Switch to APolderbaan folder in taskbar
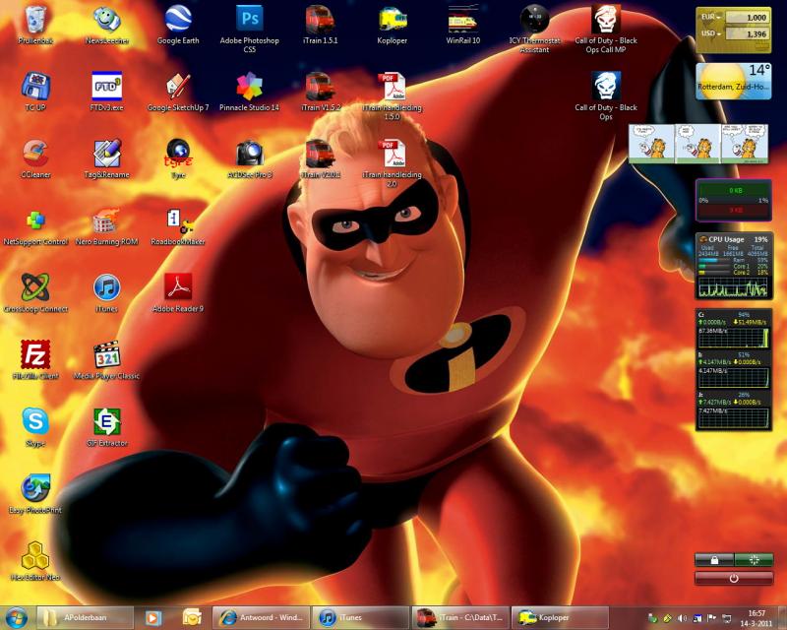This screenshot has width=787, height=630. tap(86, 617)
